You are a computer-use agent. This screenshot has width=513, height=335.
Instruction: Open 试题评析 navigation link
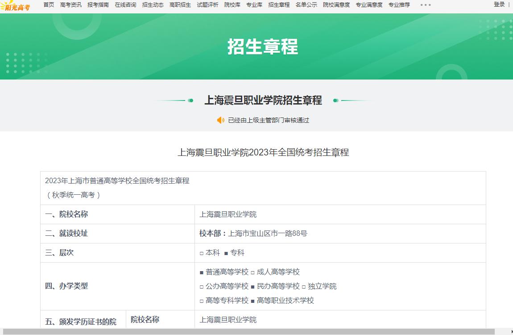[207, 4]
